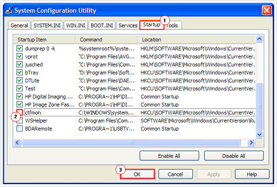This screenshot has height=187, width=277.
Task: Select the Startup tab
Action: click(151, 25)
